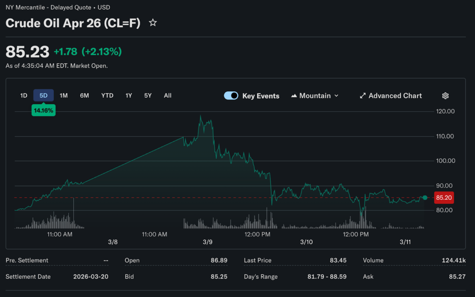The image size is (475, 297).
Task: Show year-to-date YTD range
Action: coord(107,95)
